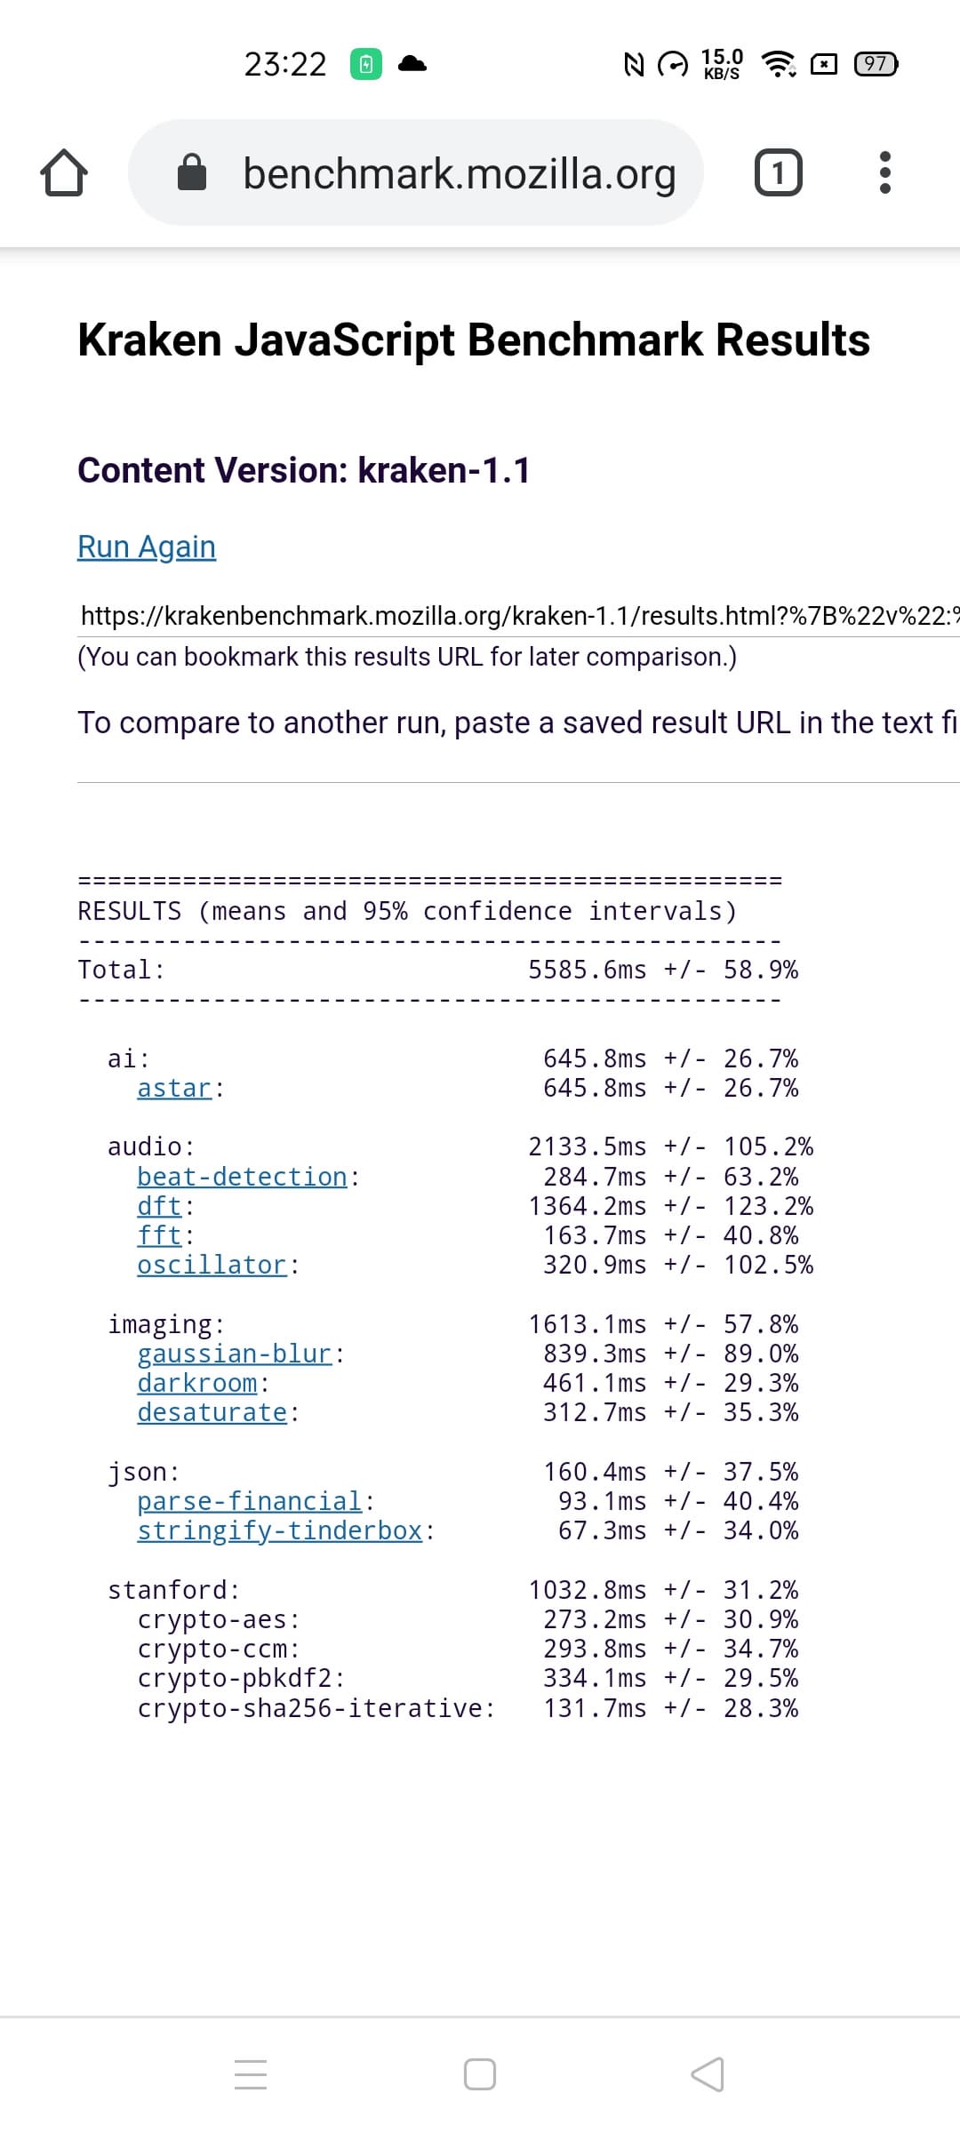Viewport: 960px width, 2133px height.
Task: Open the dft test link
Action: click(x=159, y=1206)
